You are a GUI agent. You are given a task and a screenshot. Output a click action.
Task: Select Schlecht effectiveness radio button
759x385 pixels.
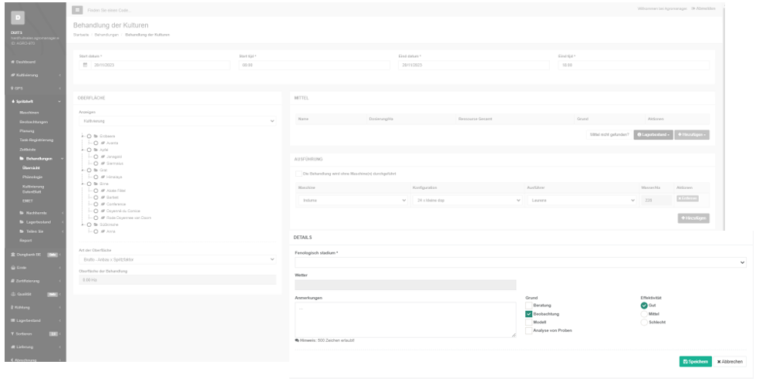[644, 322]
